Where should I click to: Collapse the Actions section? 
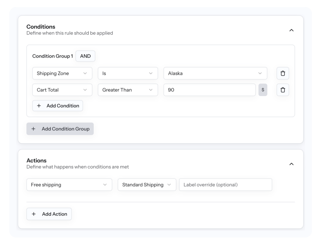[x=292, y=164]
